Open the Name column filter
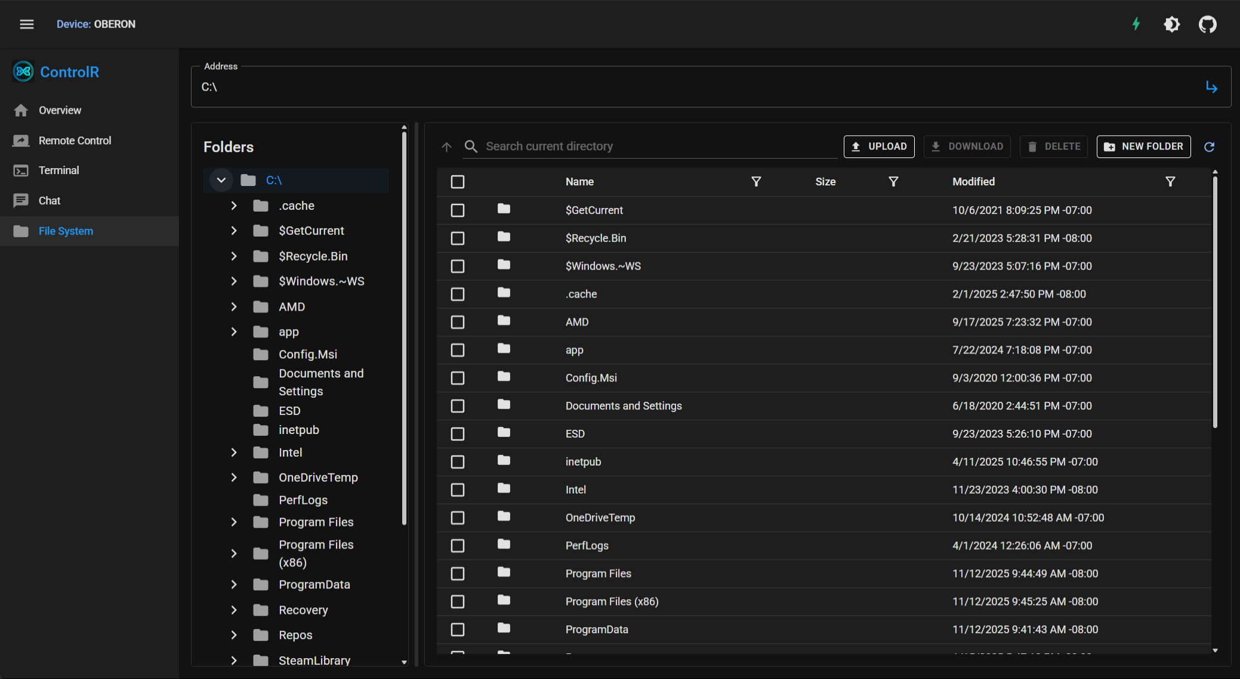Viewport: 1240px width, 679px height. click(756, 182)
